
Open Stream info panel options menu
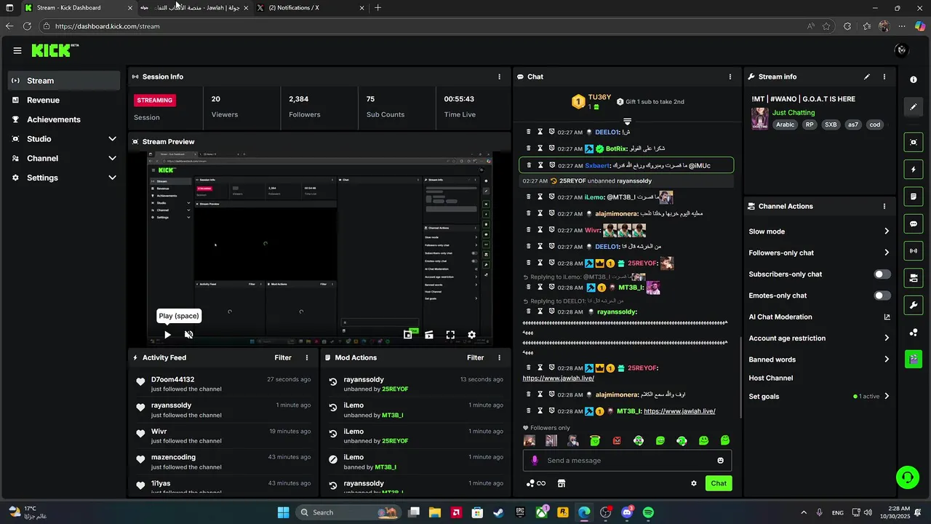[884, 76]
